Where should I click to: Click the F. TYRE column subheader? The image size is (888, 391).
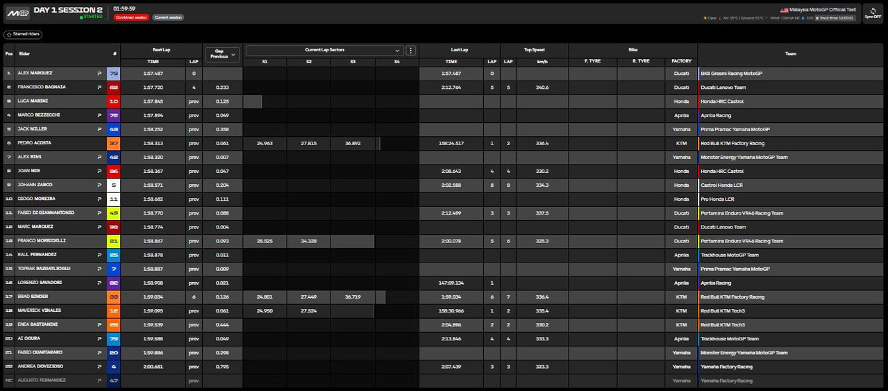[592, 61]
